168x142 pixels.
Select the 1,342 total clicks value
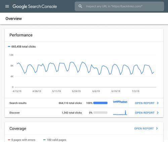tap(72, 113)
